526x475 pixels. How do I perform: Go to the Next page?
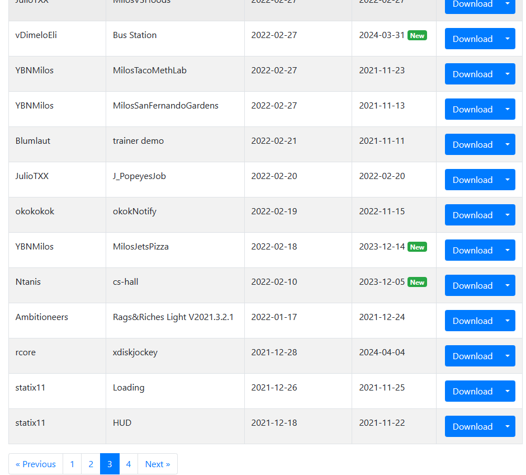coord(158,464)
